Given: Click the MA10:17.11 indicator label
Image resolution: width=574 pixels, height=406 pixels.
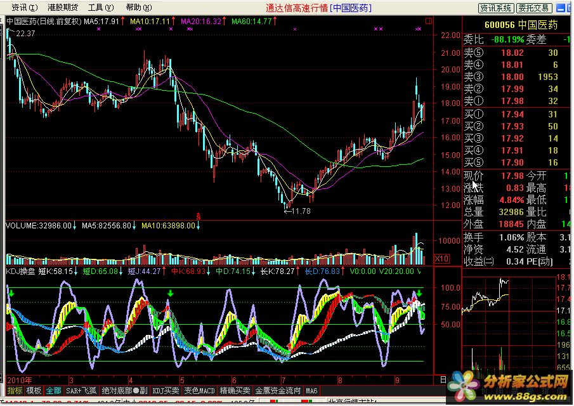Looking at the screenshot, I should (x=150, y=21).
